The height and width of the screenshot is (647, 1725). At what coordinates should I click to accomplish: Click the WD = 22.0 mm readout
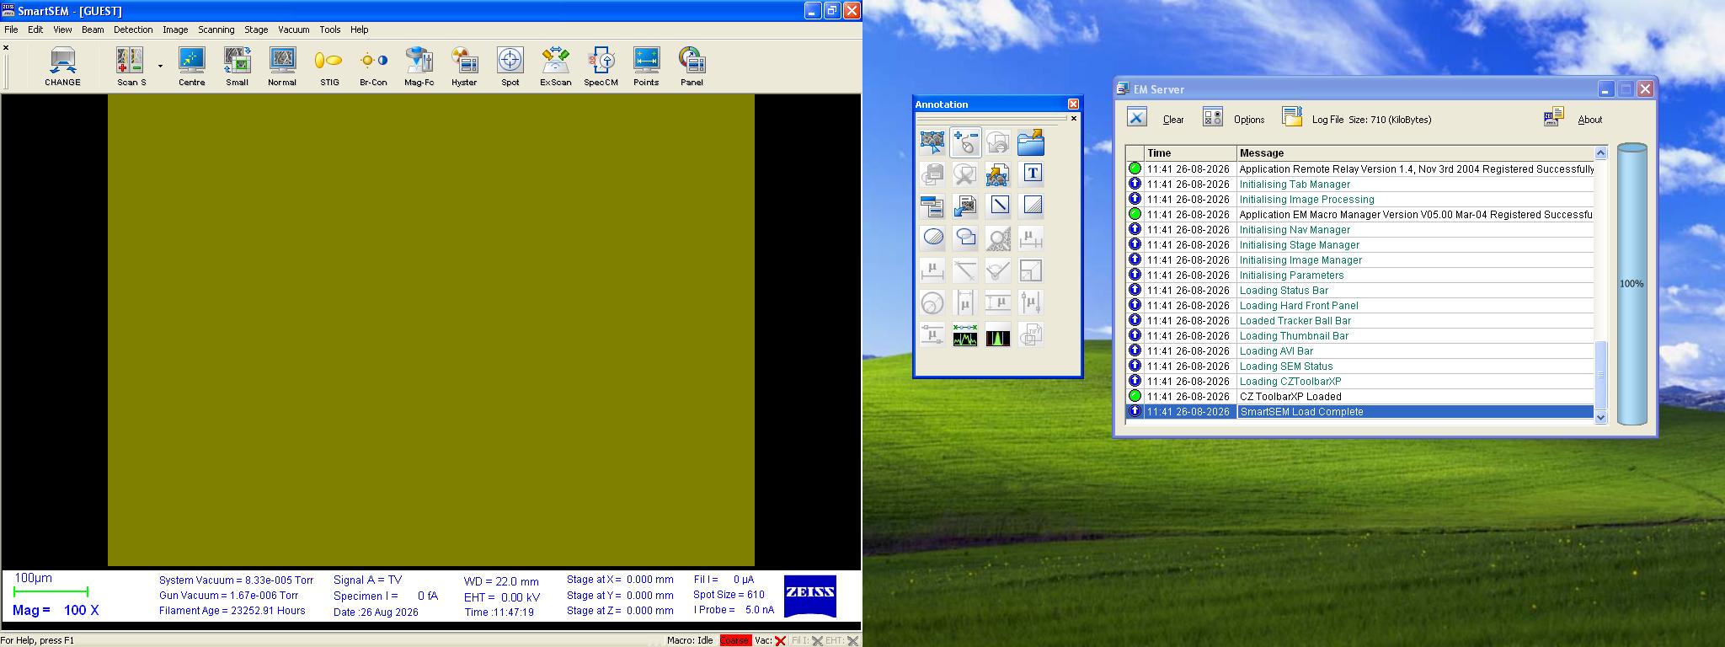[x=501, y=581]
